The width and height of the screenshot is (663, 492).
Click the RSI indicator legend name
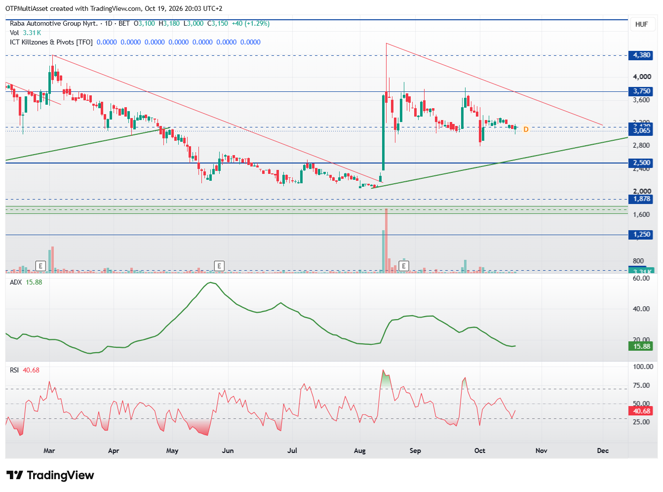point(14,370)
